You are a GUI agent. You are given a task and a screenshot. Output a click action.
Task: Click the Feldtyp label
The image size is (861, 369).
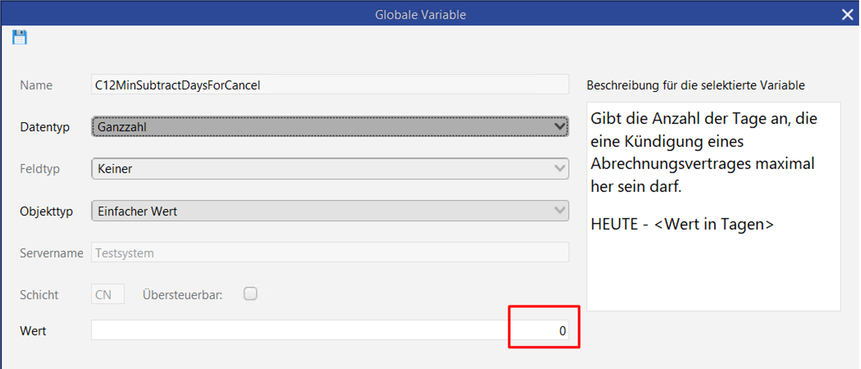click(40, 169)
